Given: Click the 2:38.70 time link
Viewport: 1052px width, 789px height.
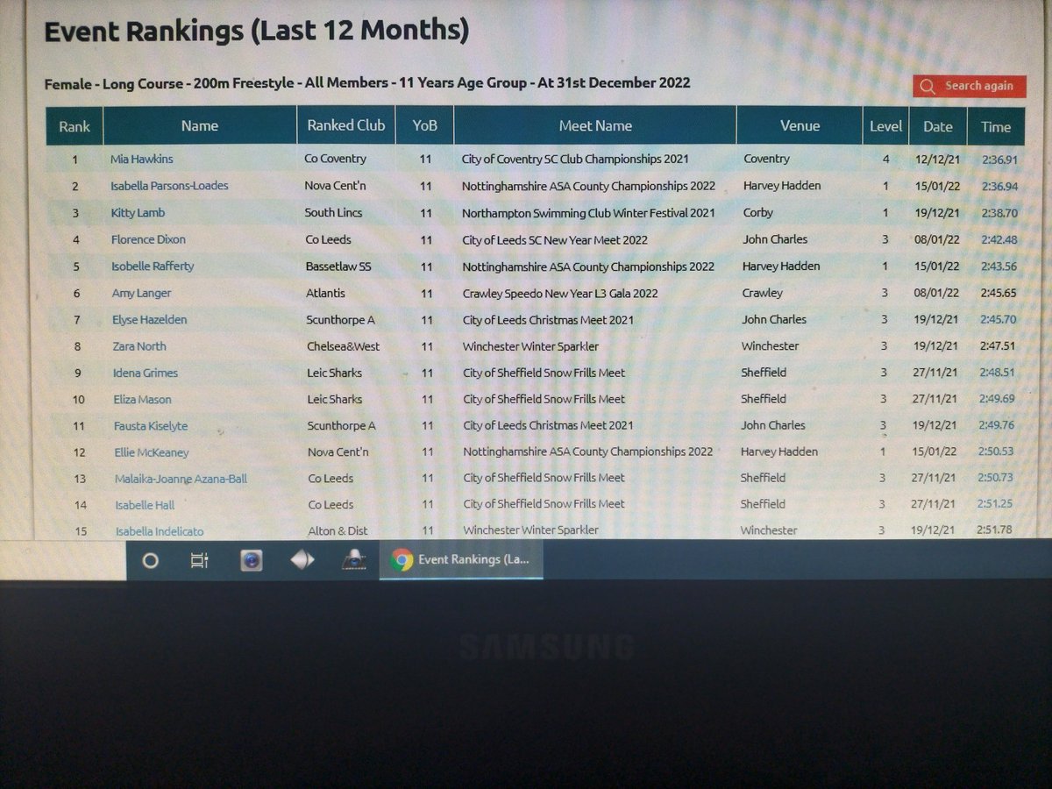Looking at the screenshot, I should click(x=999, y=213).
